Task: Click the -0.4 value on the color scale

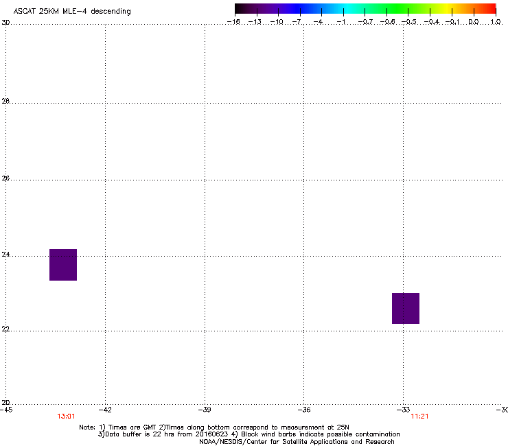Action: pyautogui.click(x=432, y=22)
